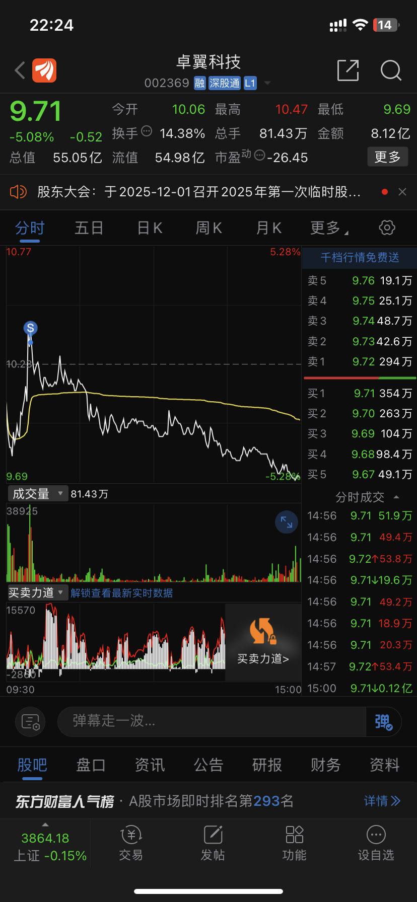Screen dimensions: 417x902
Task: Switch to the 周K tab
Action: [x=208, y=228]
